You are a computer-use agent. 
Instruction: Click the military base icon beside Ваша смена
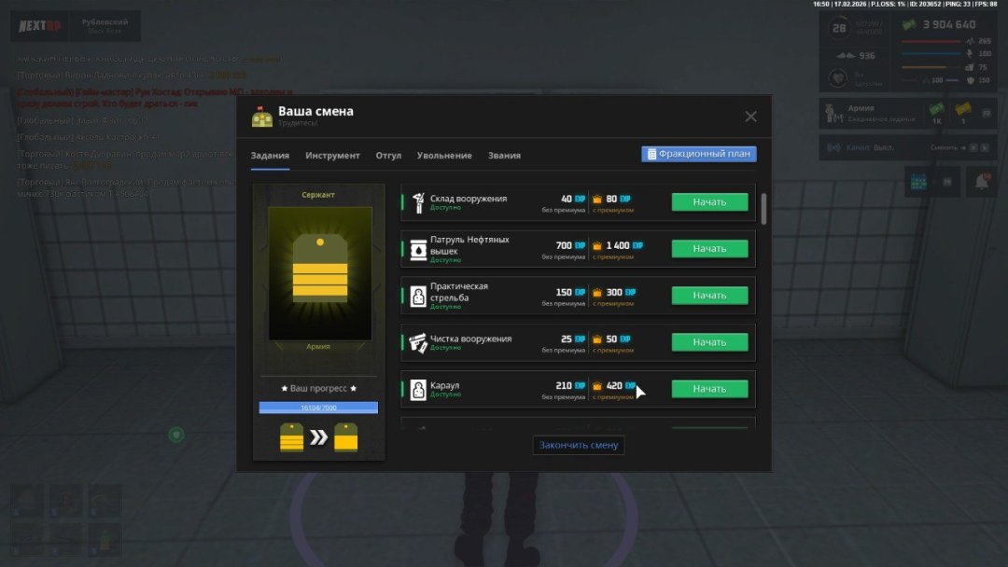point(261,117)
